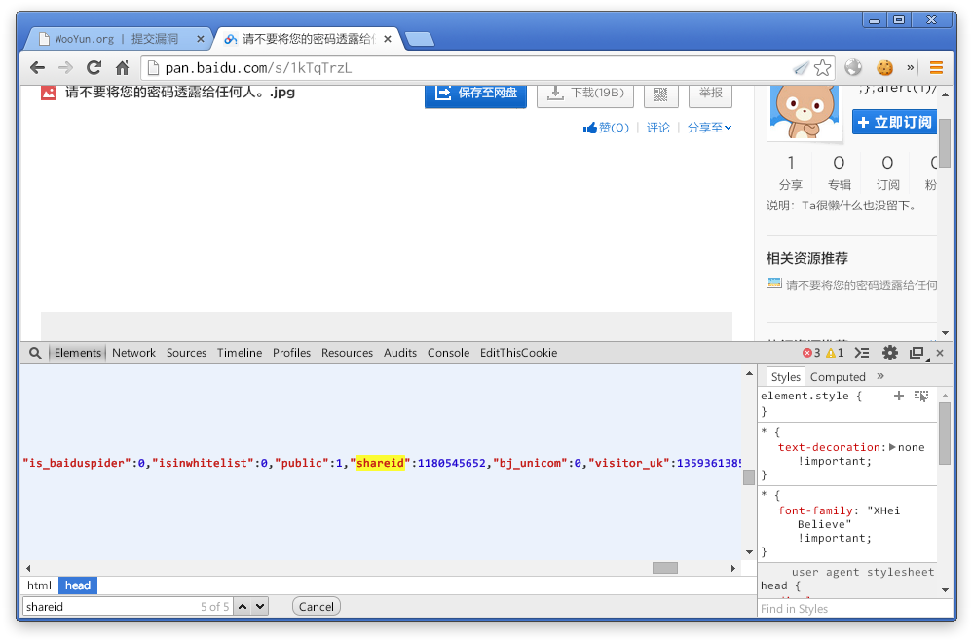Switch to the Profiles panel
This screenshot has width=973, height=642.
click(x=291, y=353)
